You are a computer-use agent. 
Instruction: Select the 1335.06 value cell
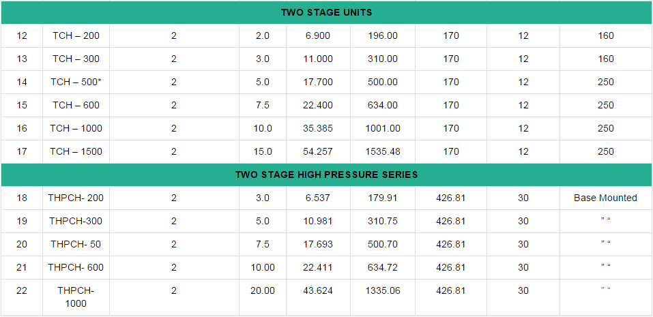(382, 290)
